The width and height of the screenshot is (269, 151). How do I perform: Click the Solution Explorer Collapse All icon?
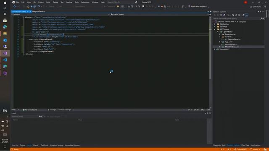(236, 15)
